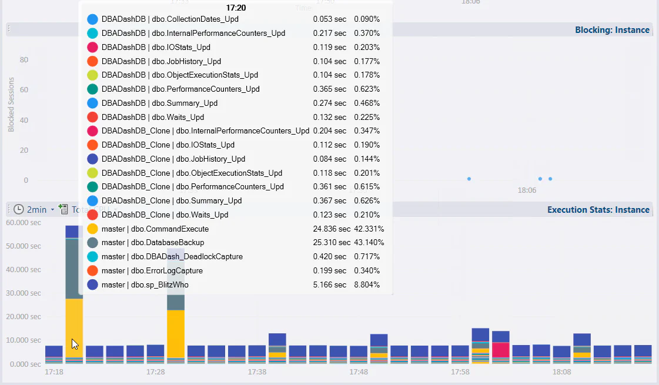Viewport: 659px width, 385px height.
Task: Click the Execution Stats toolbar grip handle
Action: point(8,209)
